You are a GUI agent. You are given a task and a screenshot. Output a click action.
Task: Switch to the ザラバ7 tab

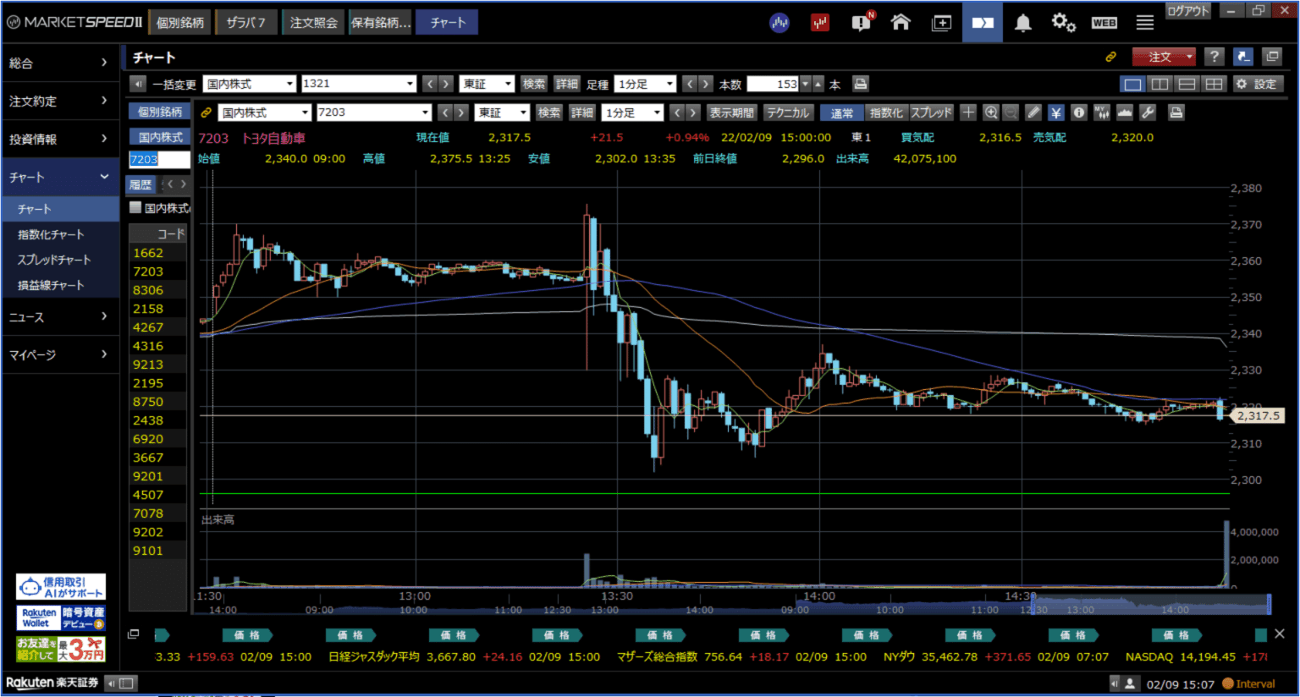point(245,23)
